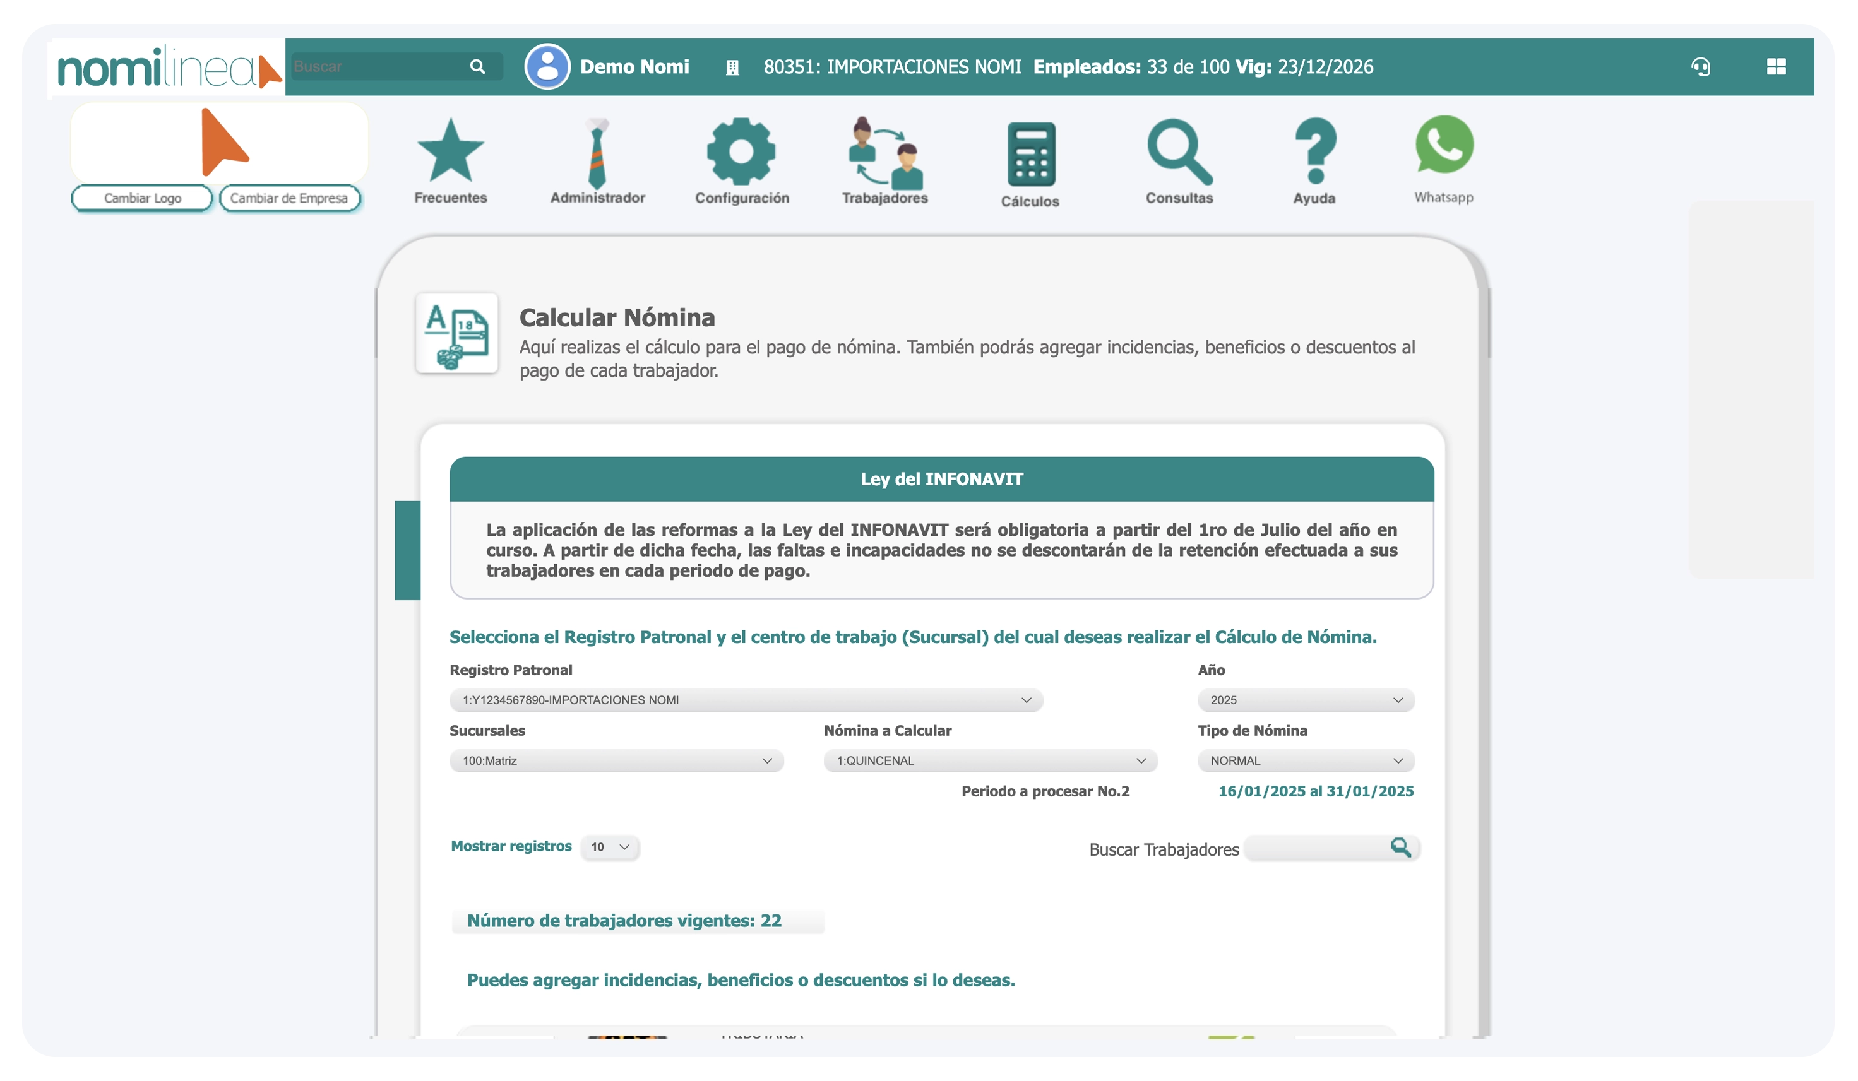Change the Tipo de Nómina selection

point(1306,760)
